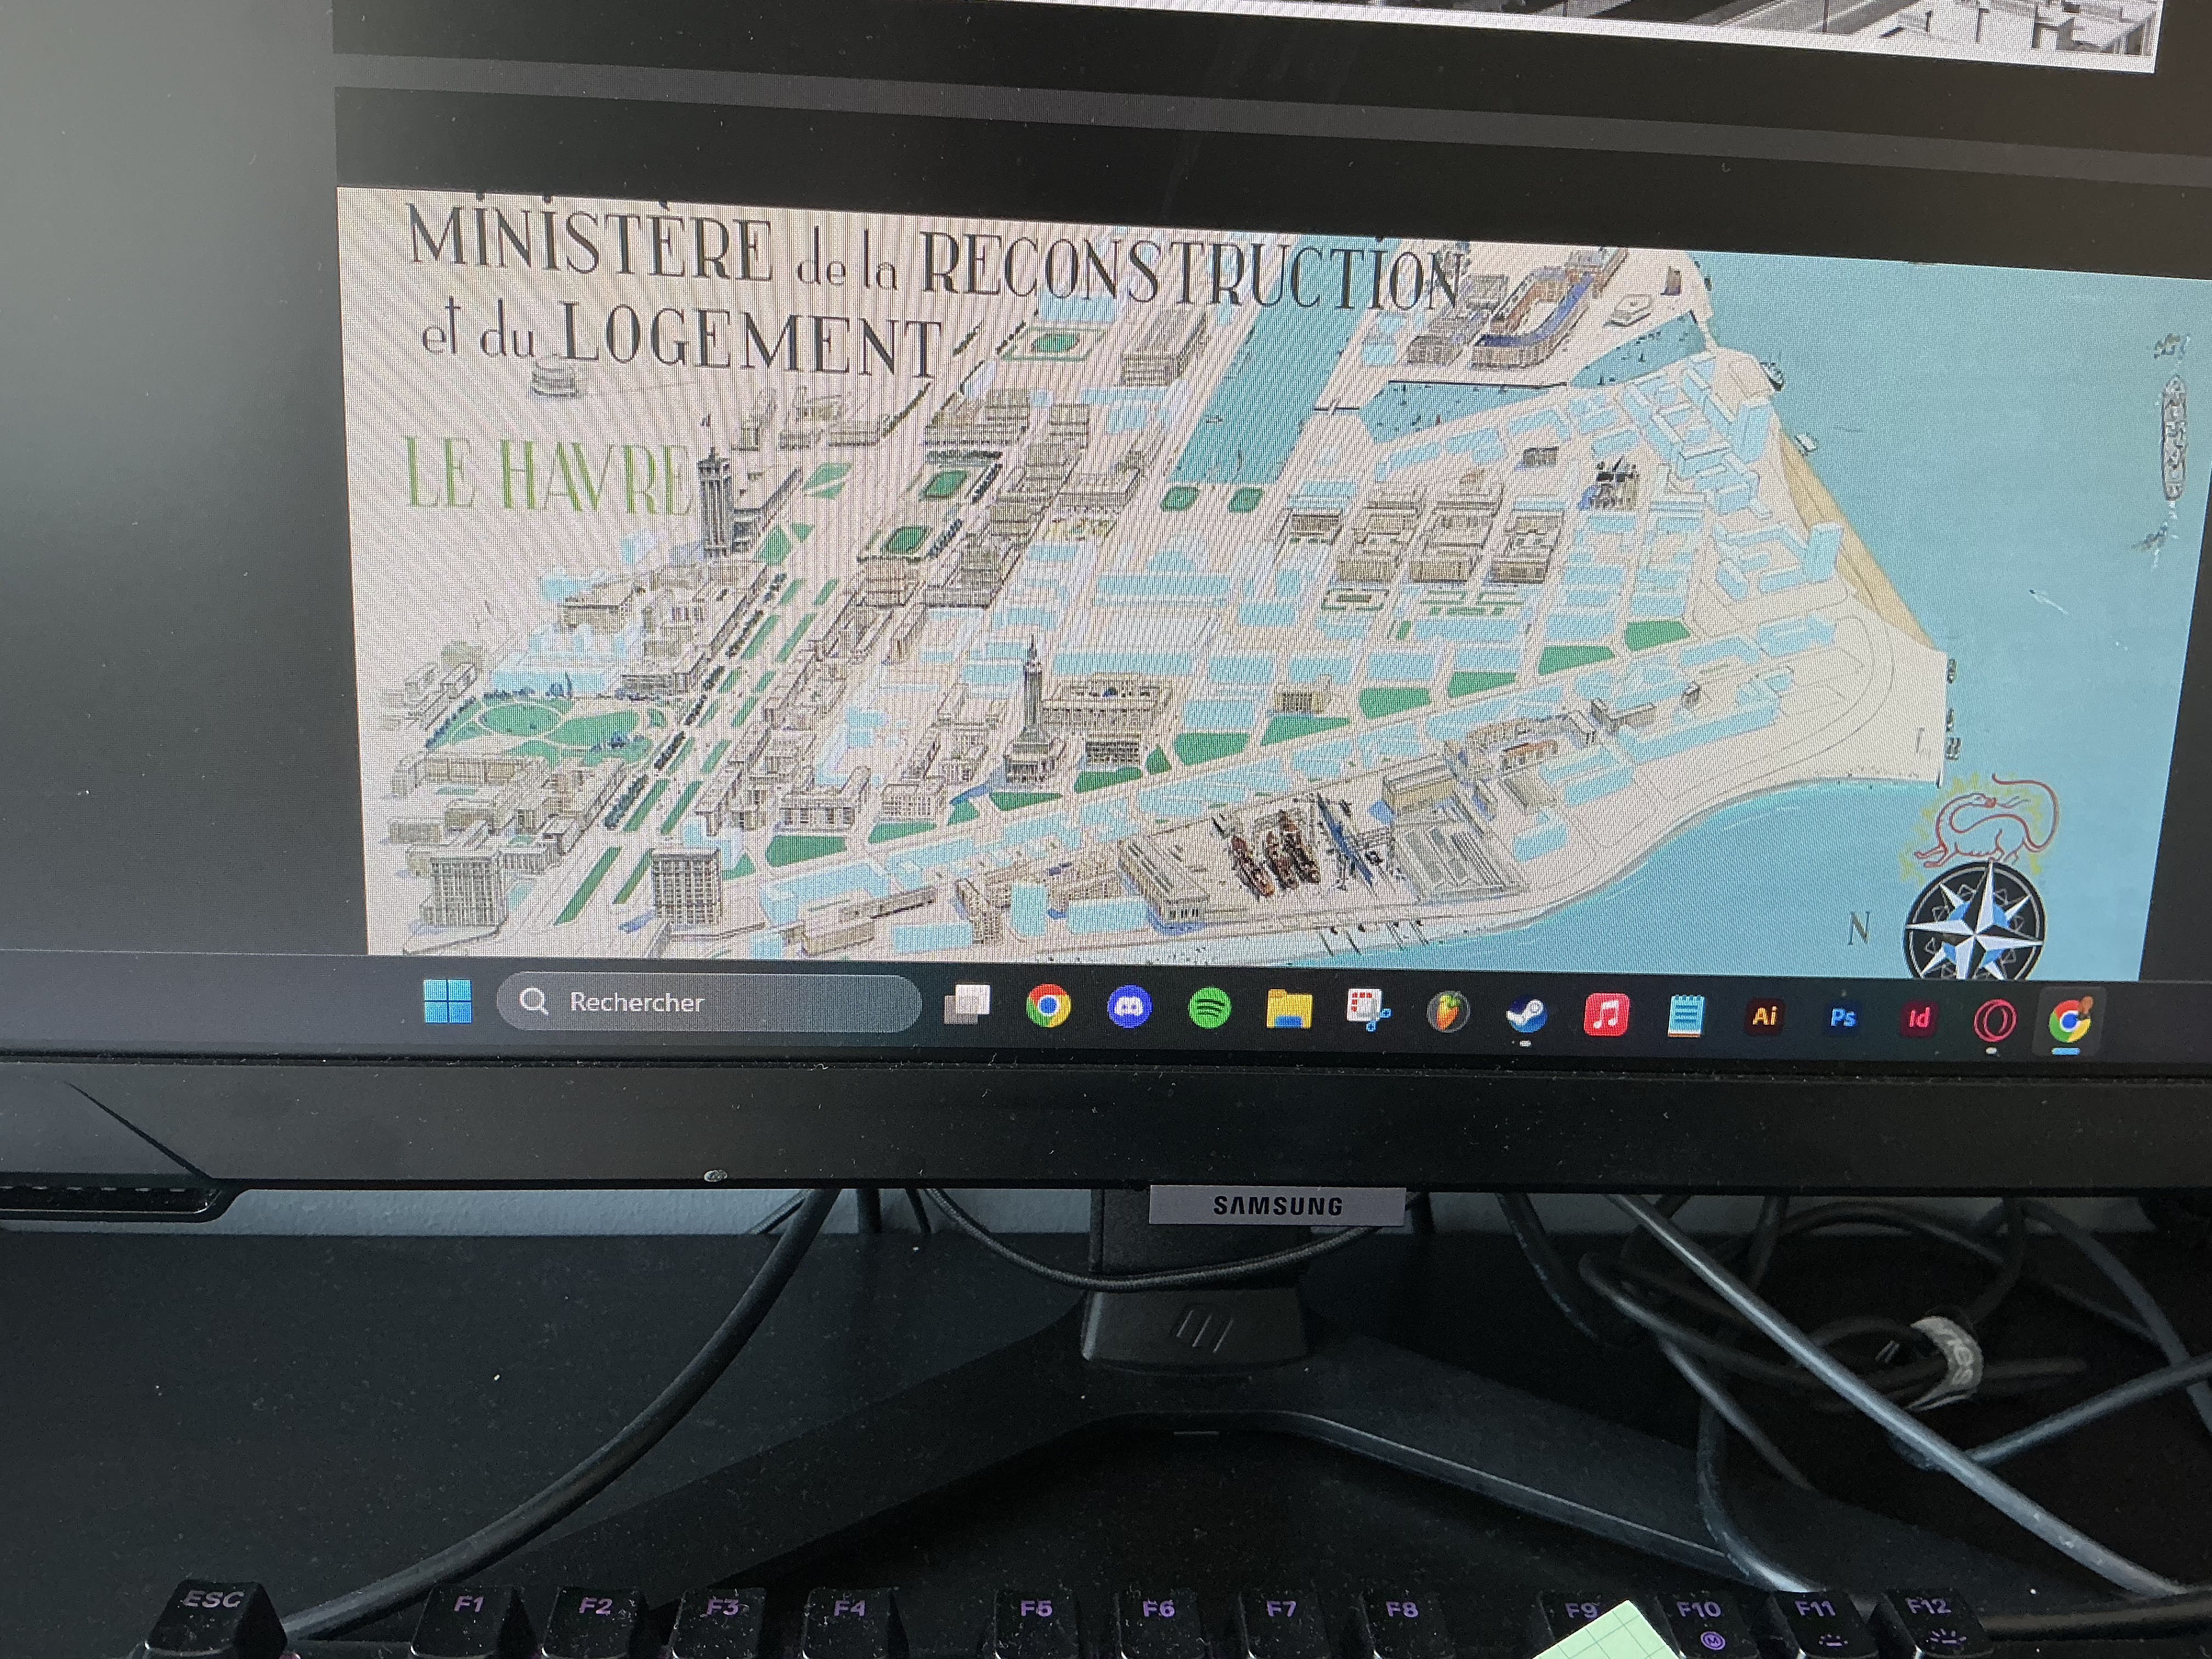Click the Rechercher search field
2212x1659 pixels.
(708, 1002)
